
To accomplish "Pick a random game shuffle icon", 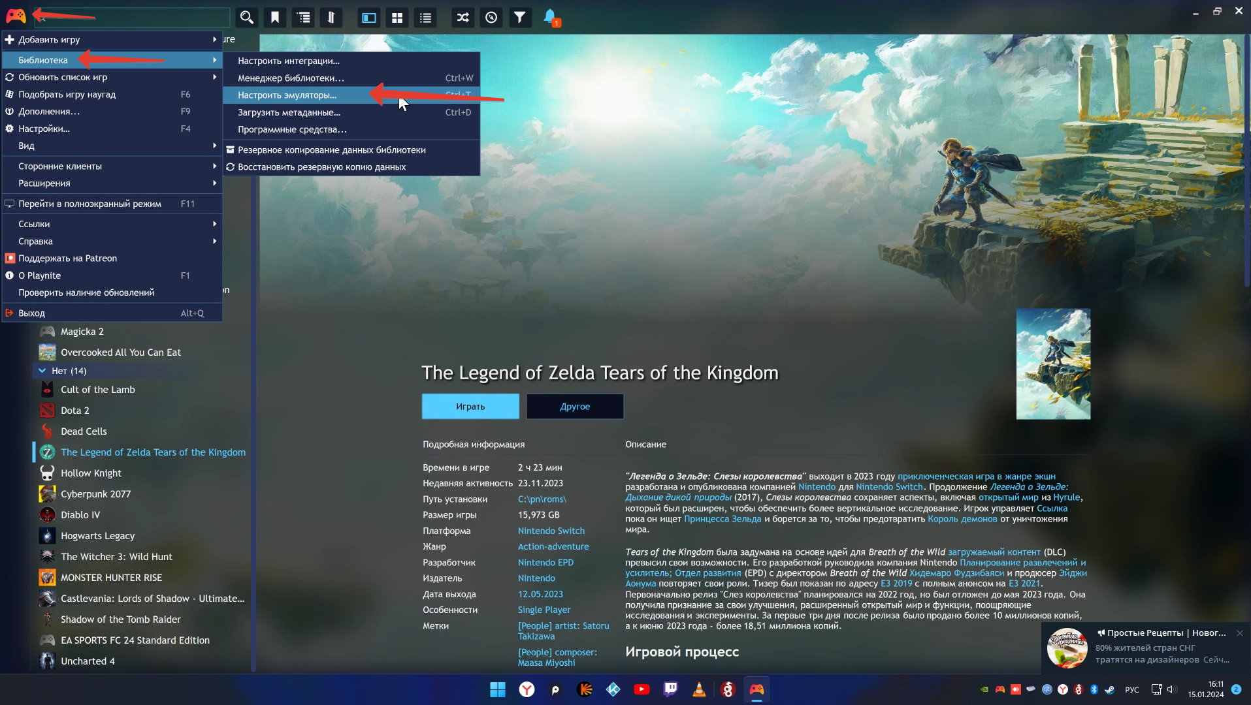I will tap(463, 18).
